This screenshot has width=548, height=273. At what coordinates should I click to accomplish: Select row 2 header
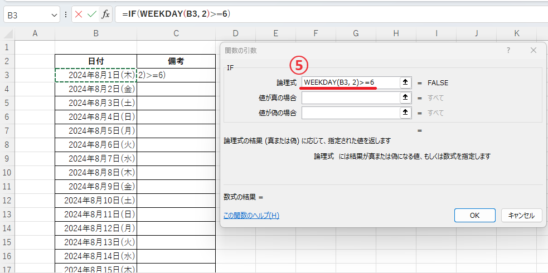[x=7, y=61]
